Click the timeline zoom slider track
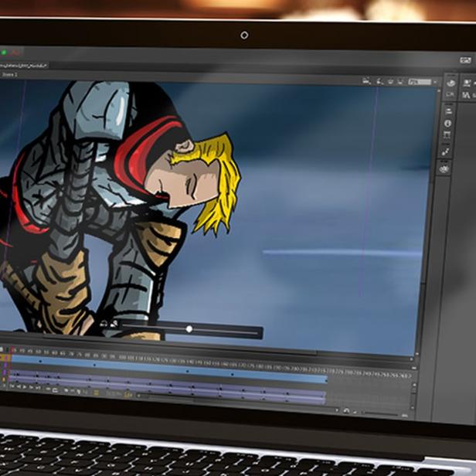The image size is (476, 476). pos(381,413)
